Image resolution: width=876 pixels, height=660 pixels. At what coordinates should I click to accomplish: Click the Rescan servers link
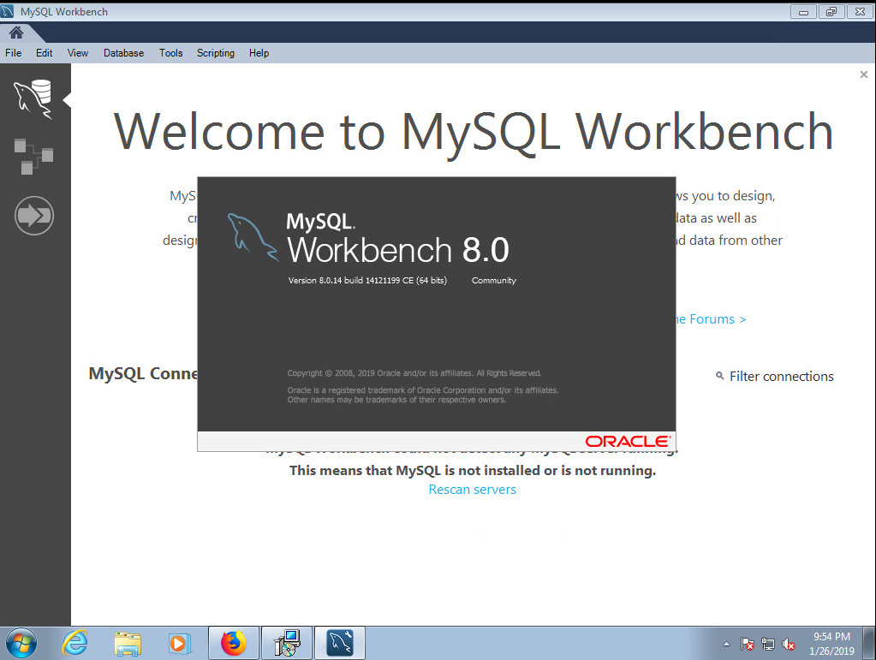pyautogui.click(x=472, y=490)
